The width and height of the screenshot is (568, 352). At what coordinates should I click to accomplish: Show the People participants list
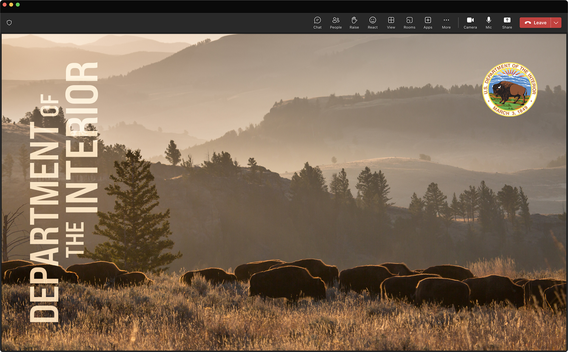coord(336,23)
